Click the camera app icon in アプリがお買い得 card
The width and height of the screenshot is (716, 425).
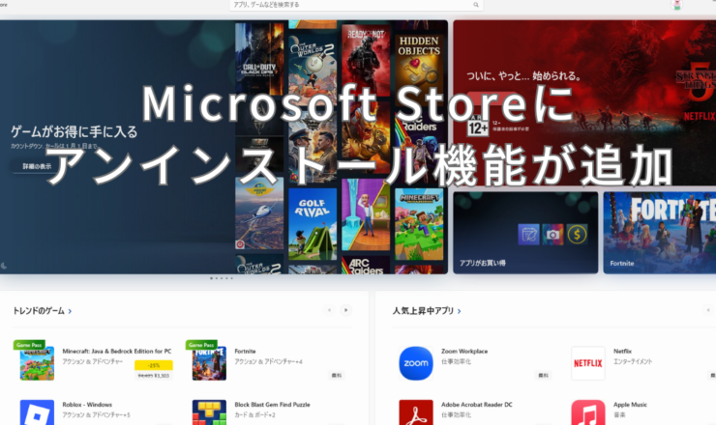[552, 235]
